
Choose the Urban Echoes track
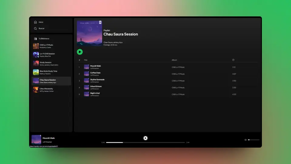point(96,87)
